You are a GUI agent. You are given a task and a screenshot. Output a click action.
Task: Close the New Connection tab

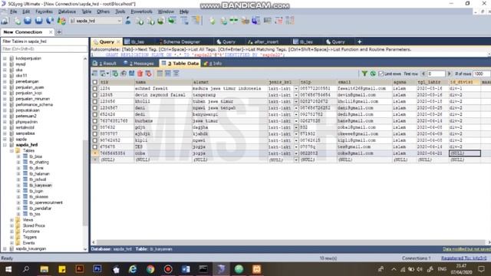(51, 32)
